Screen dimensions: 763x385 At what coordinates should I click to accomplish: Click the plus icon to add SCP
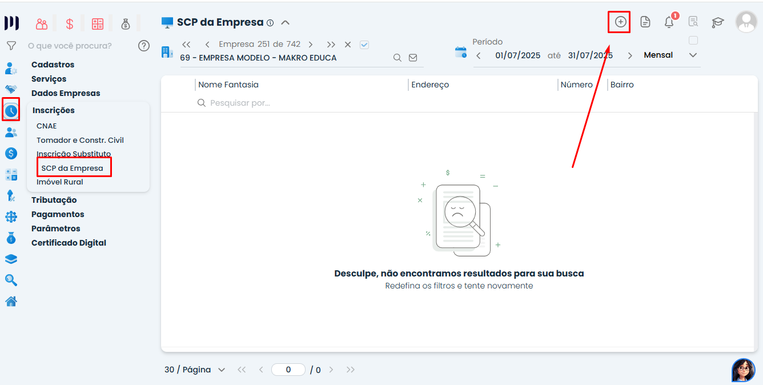click(x=620, y=22)
